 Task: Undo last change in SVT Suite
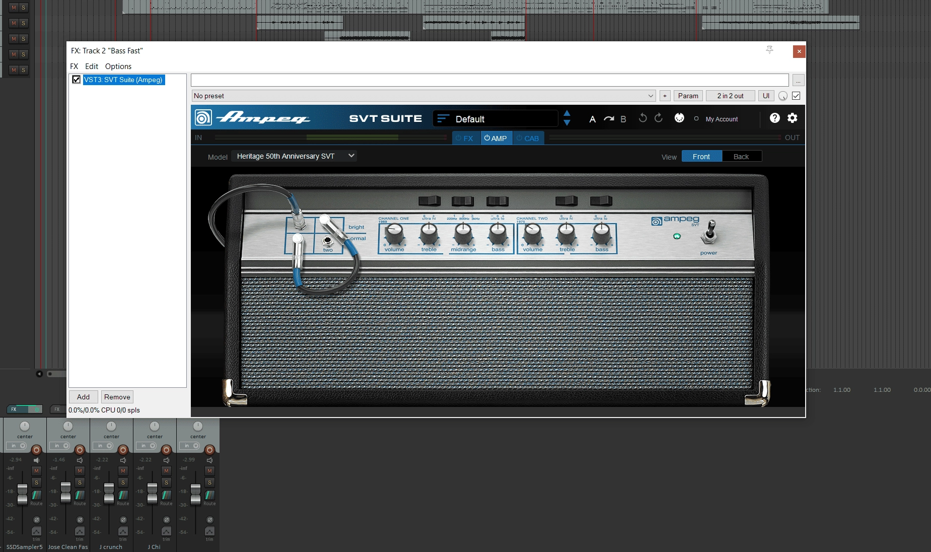[642, 118]
